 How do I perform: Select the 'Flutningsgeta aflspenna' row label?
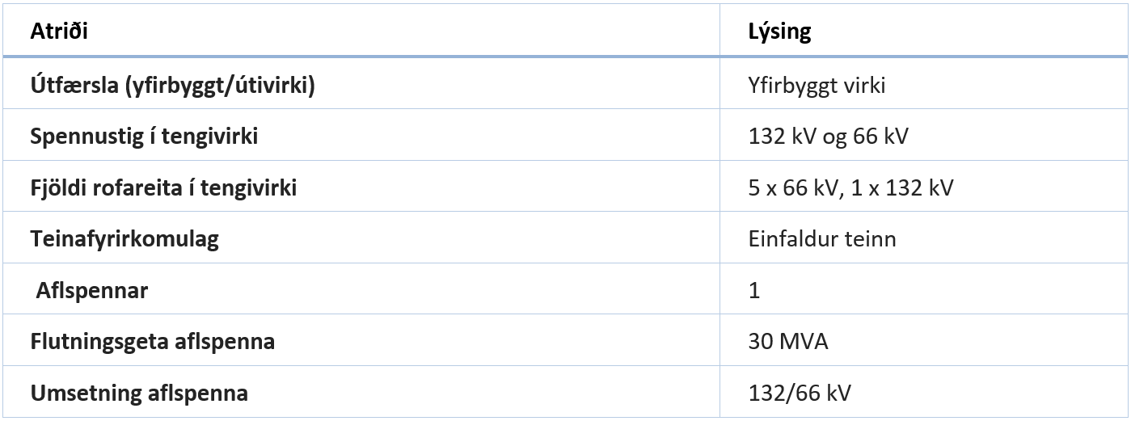point(152,342)
